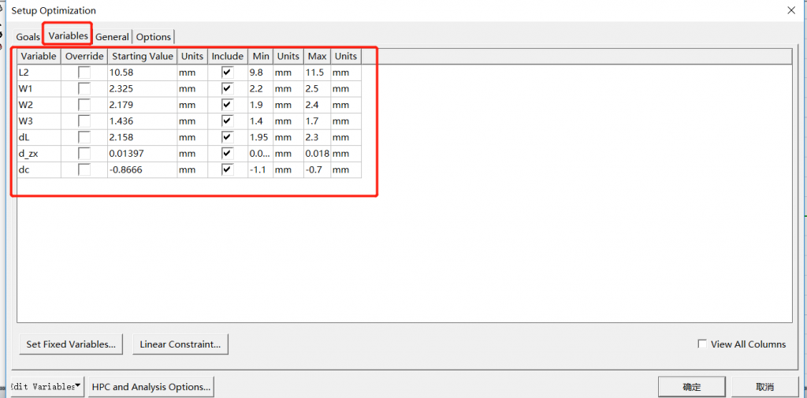Uncheck Include for variable W1
Screen dimensions: 807x398
(227, 89)
